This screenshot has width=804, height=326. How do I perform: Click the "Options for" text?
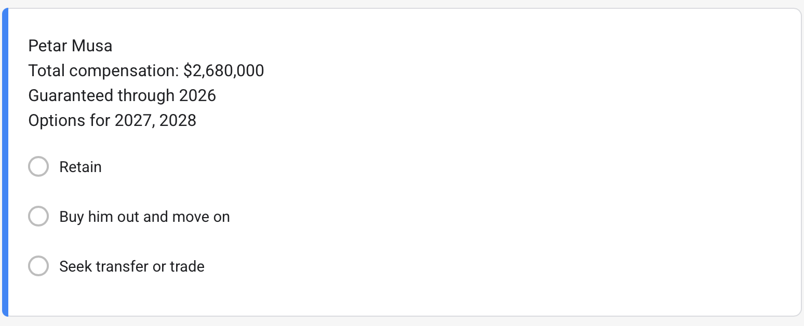69,120
